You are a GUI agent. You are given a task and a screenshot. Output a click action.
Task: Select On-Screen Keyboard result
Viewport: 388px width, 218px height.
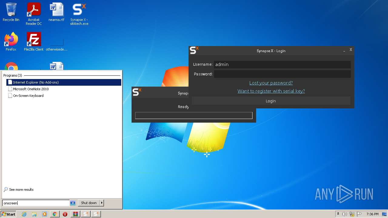pyautogui.click(x=64, y=96)
